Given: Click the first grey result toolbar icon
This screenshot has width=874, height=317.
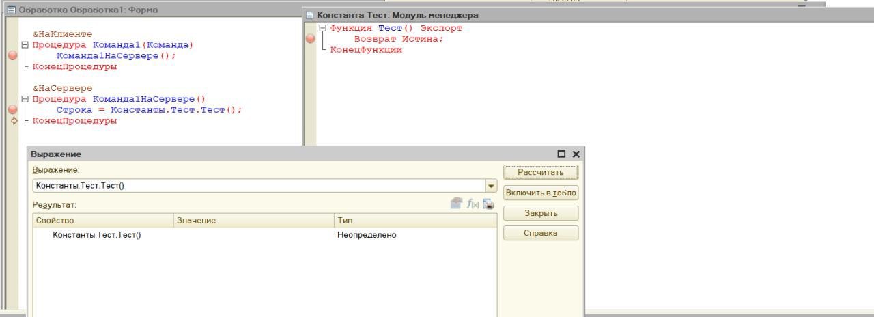Looking at the screenshot, I should pyautogui.click(x=457, y=204).
